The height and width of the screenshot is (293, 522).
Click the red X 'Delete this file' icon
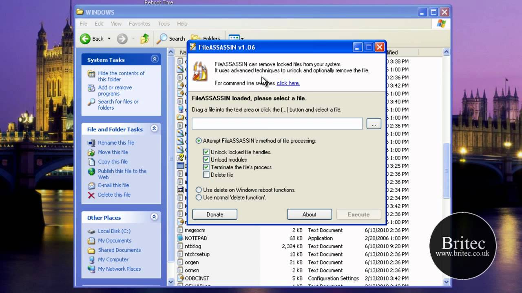click(x=91, y=195)
